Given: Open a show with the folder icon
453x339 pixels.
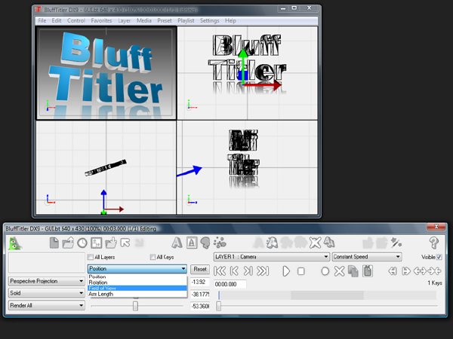Looking at the screenshot, I should click(x=68, y=243).
